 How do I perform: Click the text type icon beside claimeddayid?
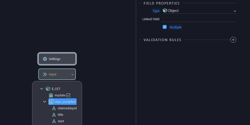pos(54,108)
